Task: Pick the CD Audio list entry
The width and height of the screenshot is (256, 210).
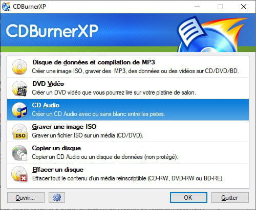Action: click(x=128, y=110)
